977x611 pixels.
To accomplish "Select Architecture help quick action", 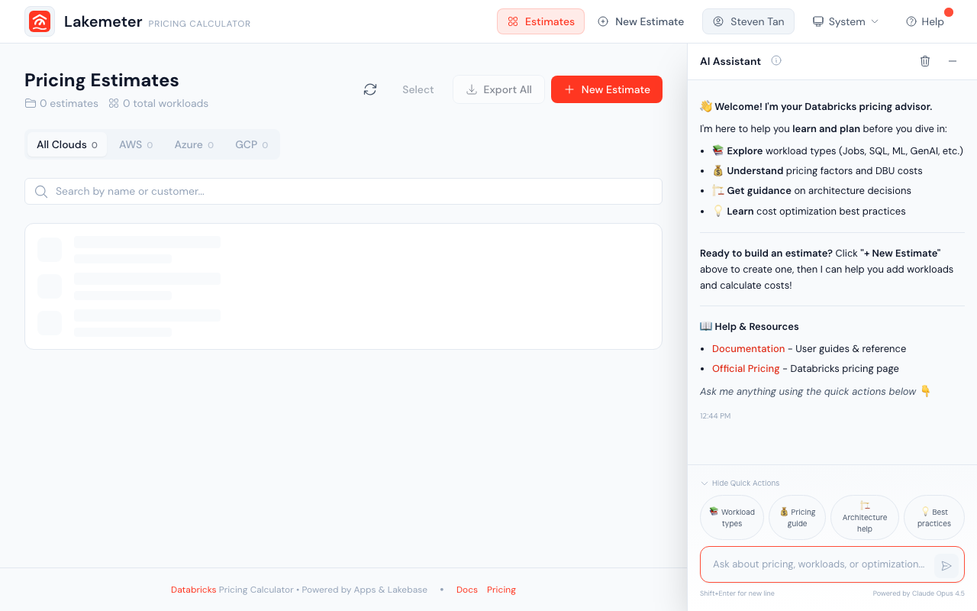I will click(865, 518).
